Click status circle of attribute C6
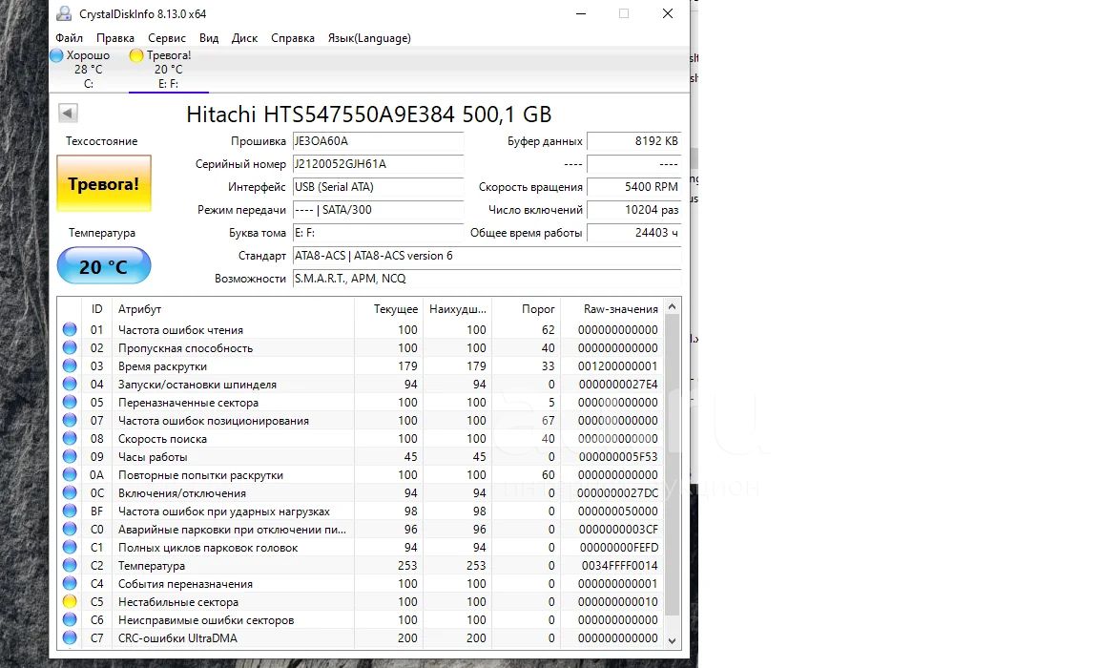Image resolution: width=1099 pixels, height=668 pixels. [70, 619]
